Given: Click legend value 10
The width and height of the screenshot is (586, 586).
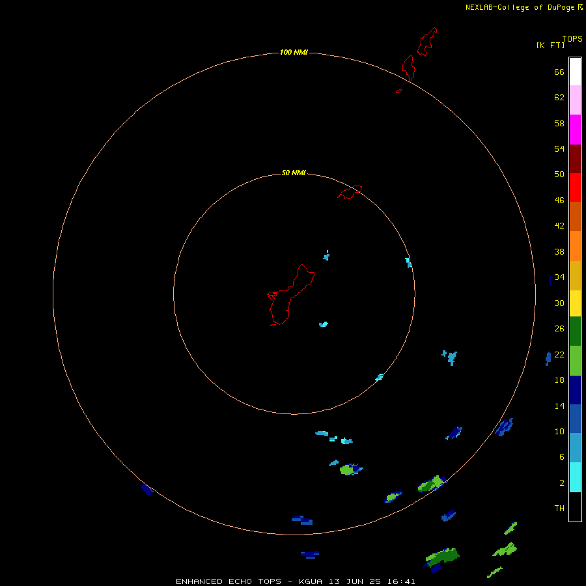Looking at the screenshot, I should tap(559, 431).
